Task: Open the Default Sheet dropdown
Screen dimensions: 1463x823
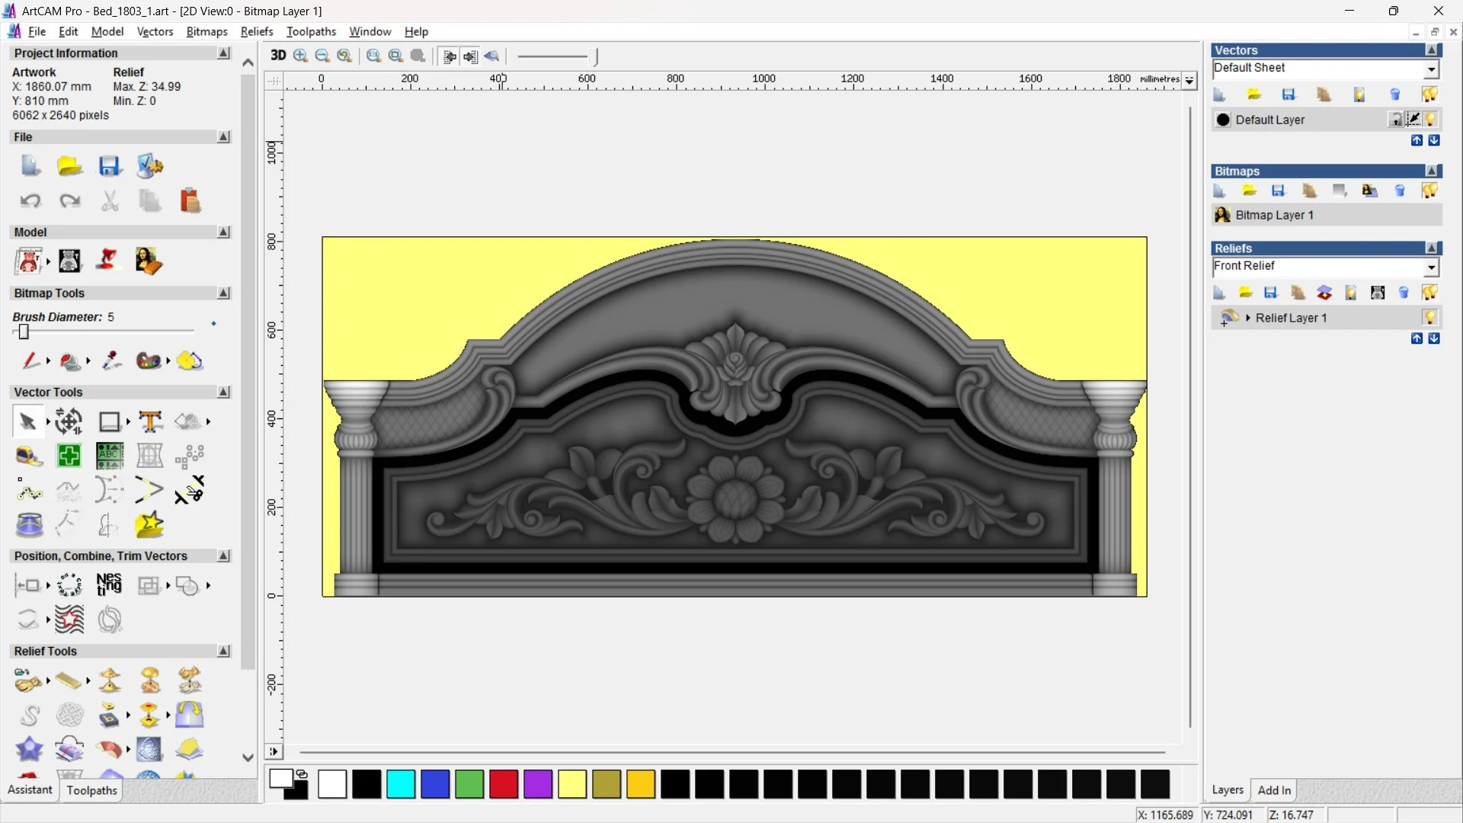Action: point(1431,69)
